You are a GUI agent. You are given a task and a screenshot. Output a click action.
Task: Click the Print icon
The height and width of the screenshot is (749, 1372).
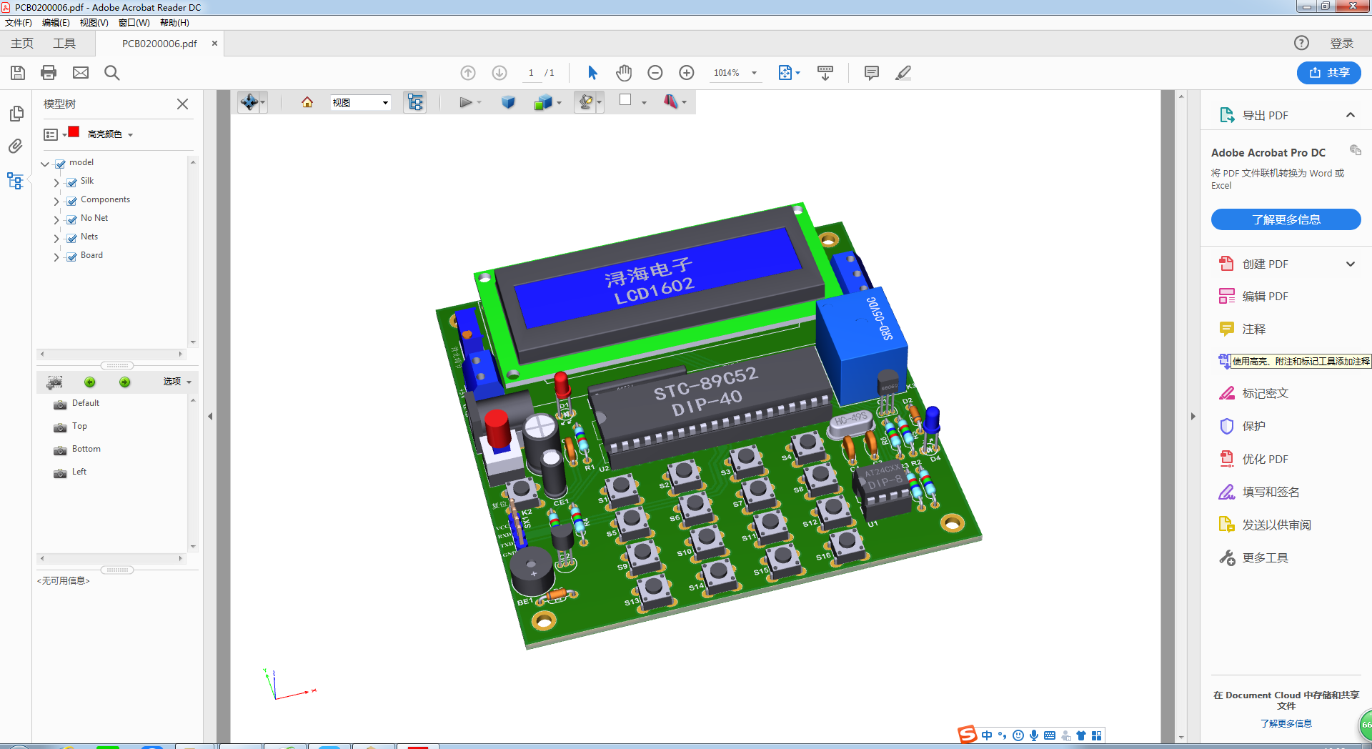tap(49, 72)
